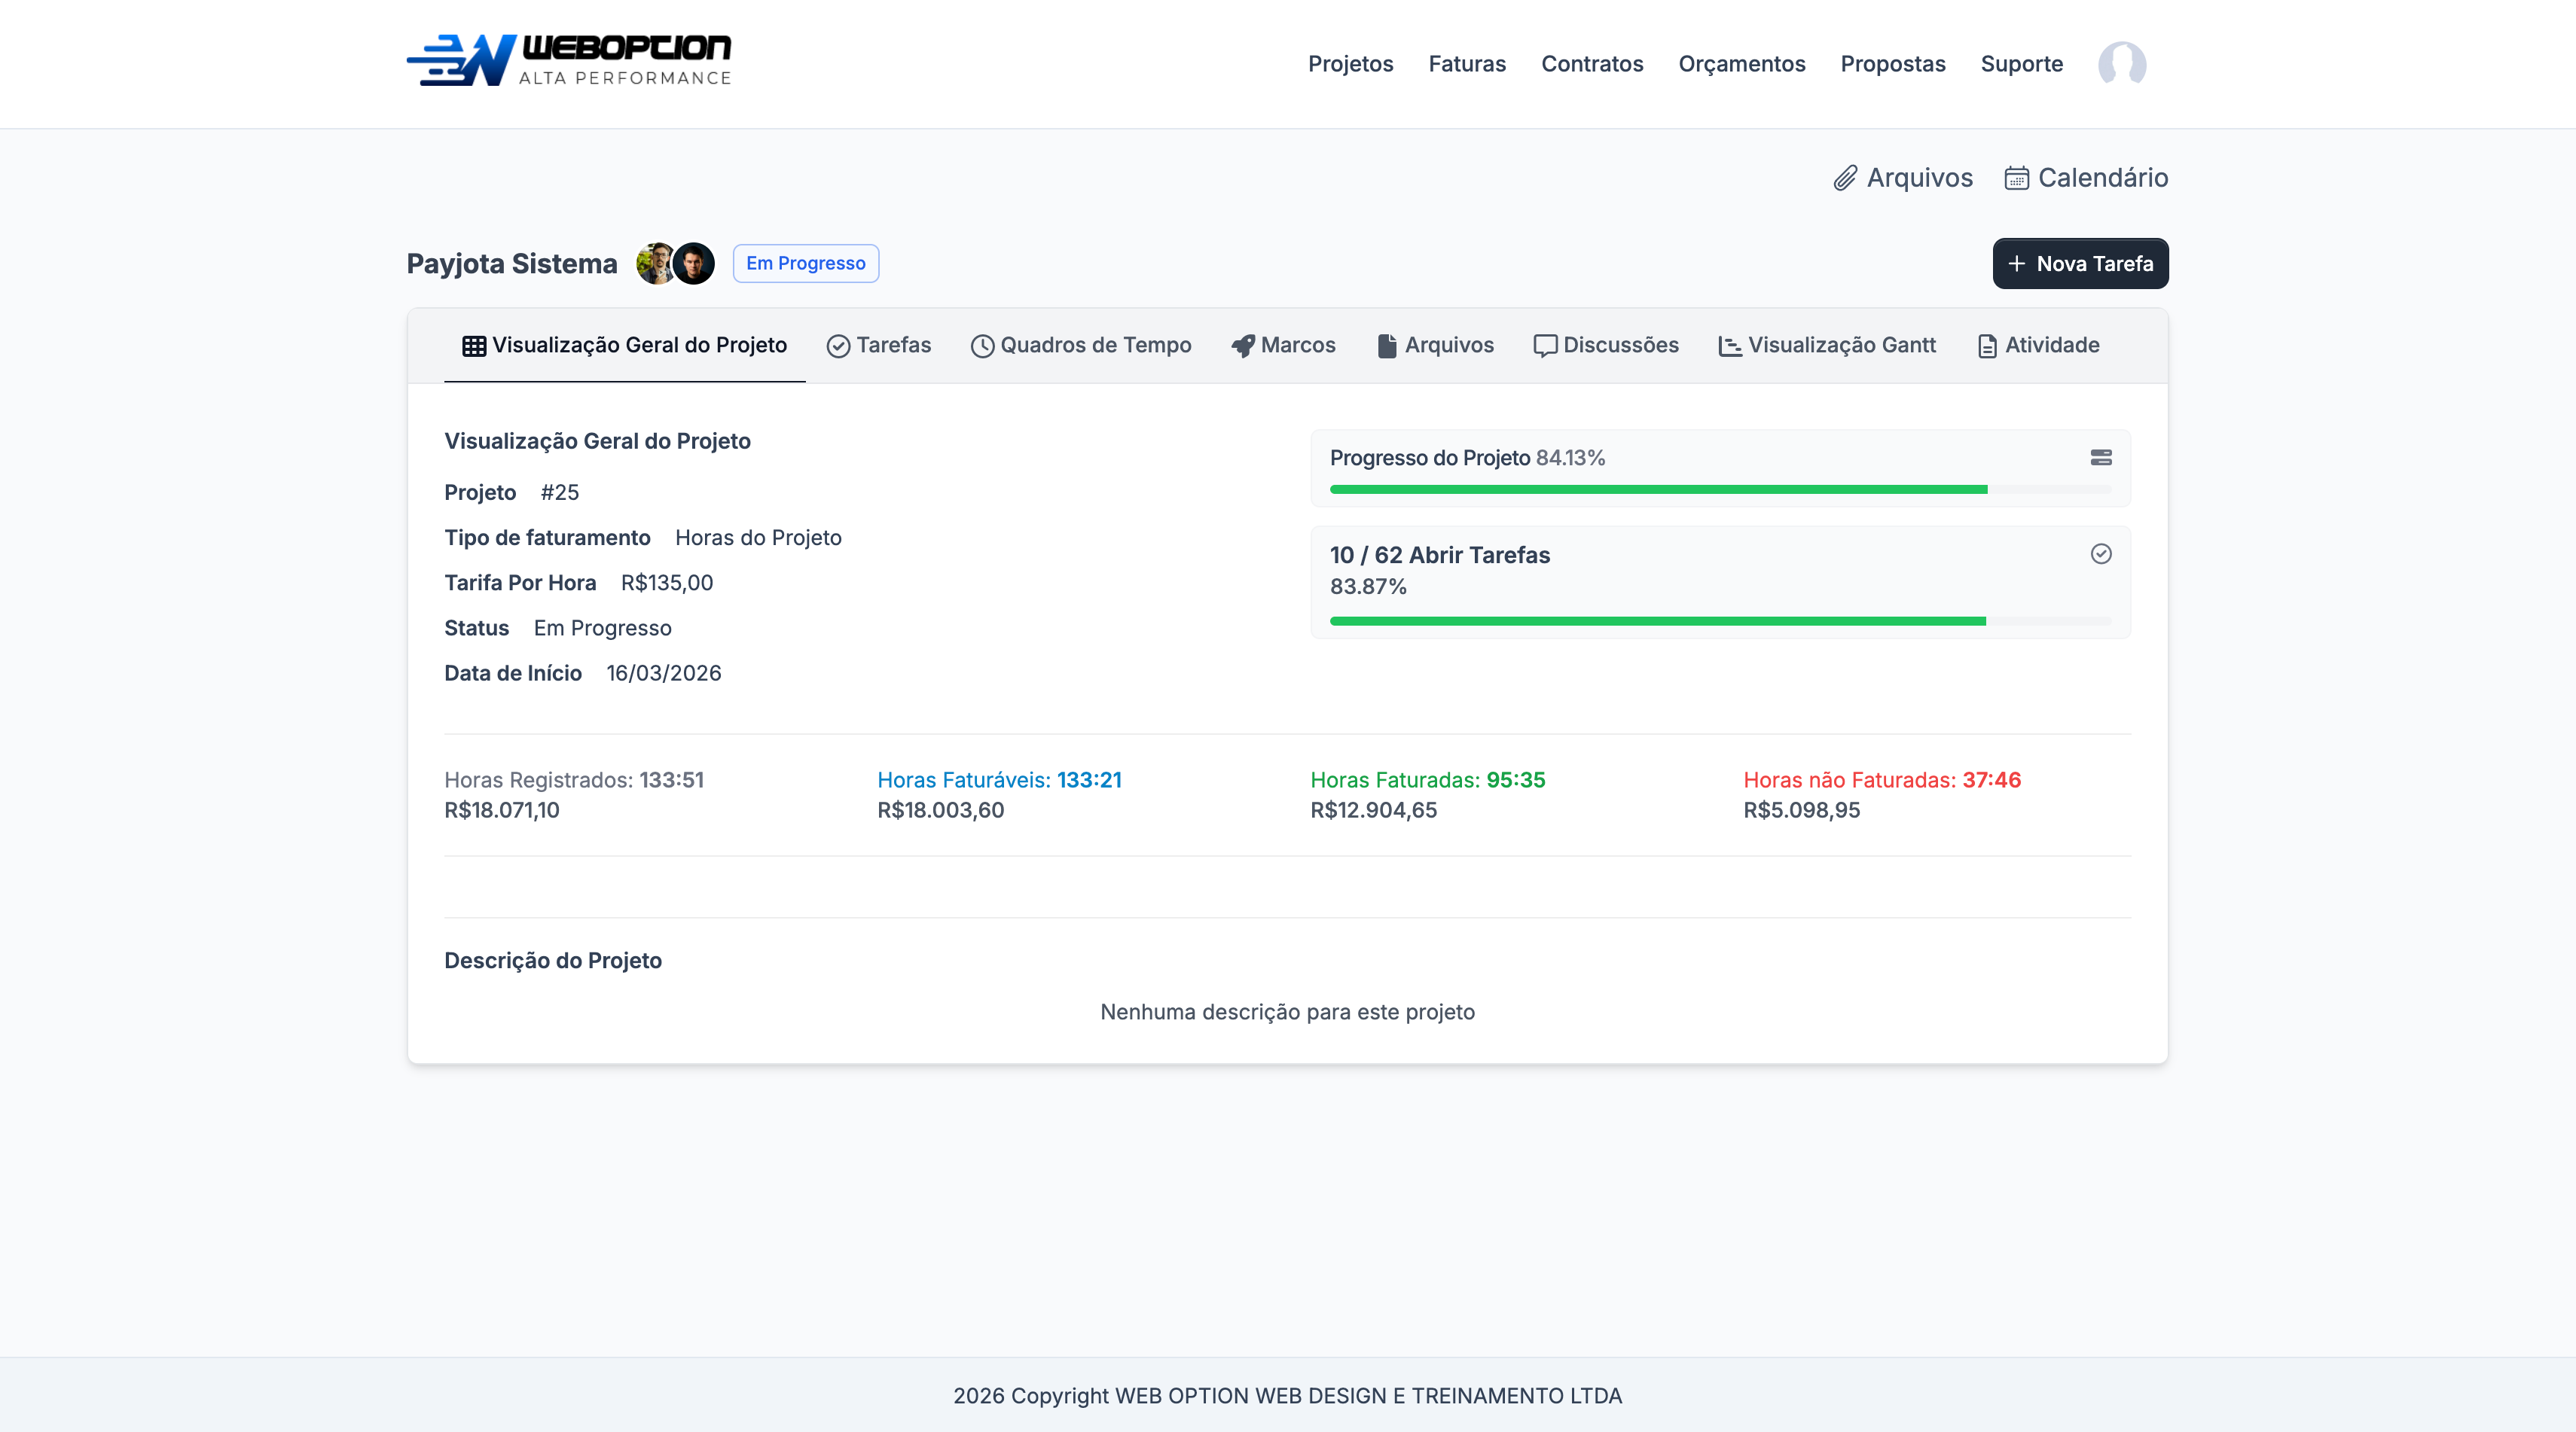Open the Marcos tab with rocket icon

click(1283, 345)
